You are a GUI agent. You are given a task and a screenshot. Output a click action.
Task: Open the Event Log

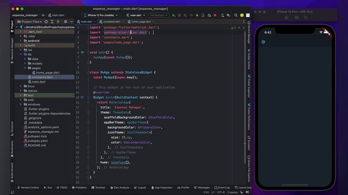coord(222,187)
